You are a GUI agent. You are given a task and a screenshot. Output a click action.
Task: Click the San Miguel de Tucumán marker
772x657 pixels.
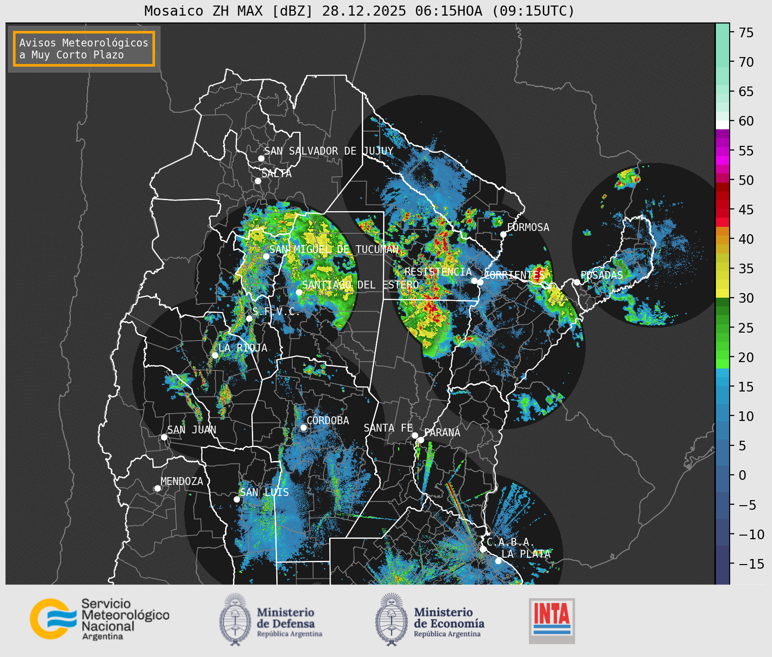[x=266, y=256]
